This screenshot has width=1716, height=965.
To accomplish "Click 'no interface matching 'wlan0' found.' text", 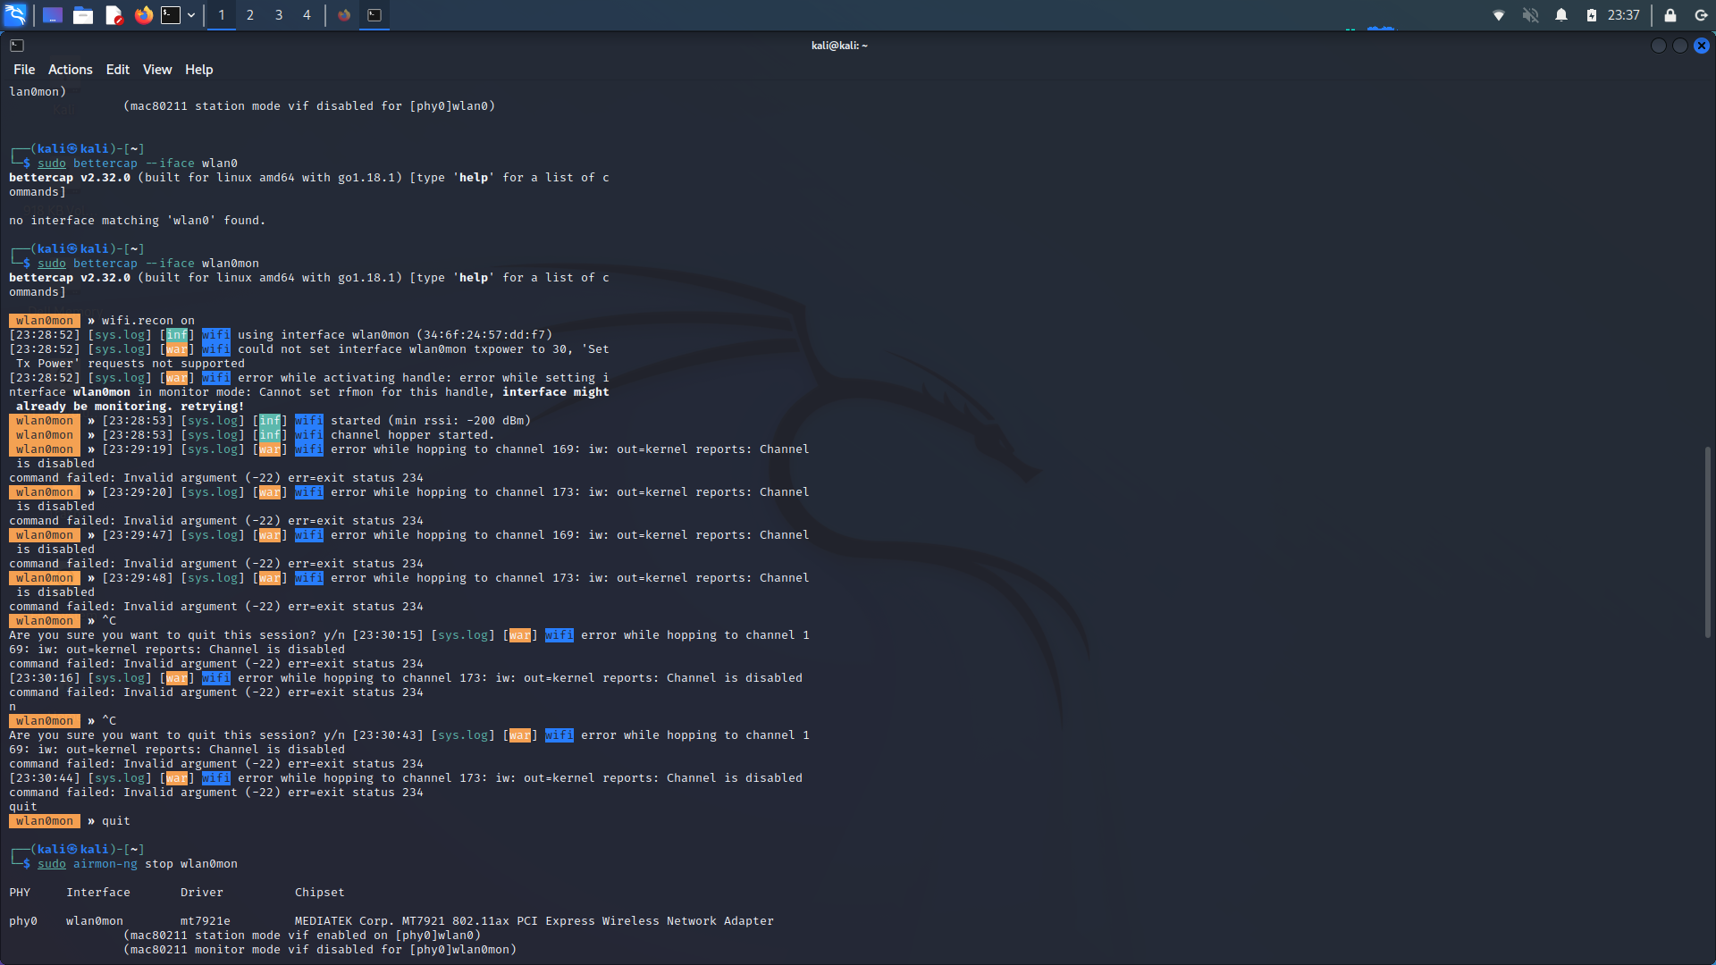I will click(138, 221).
